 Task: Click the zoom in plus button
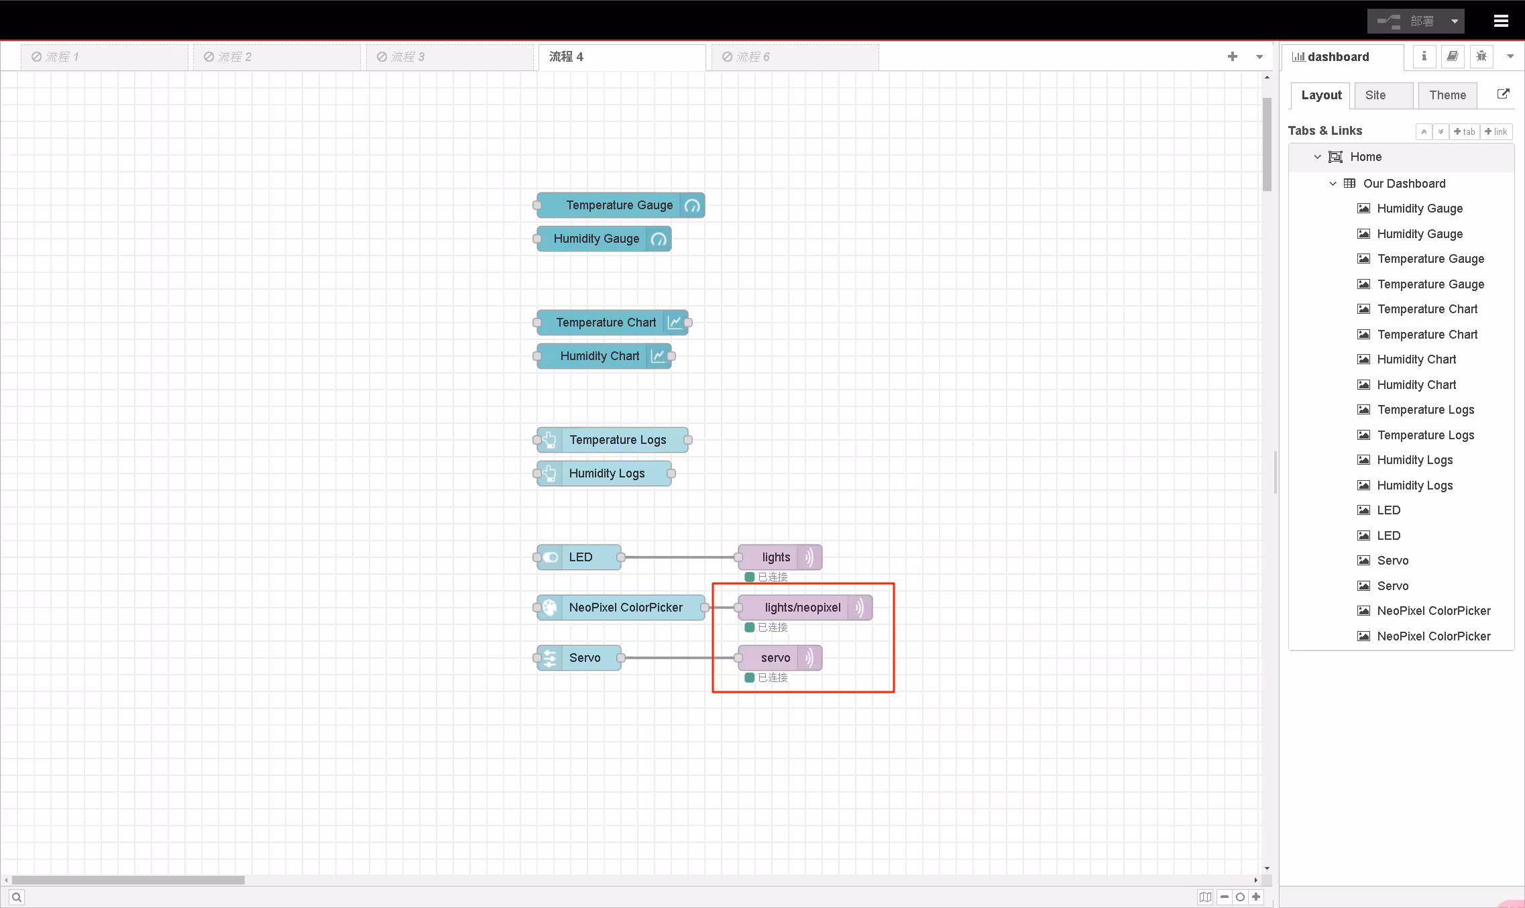tap(1256, 897)
